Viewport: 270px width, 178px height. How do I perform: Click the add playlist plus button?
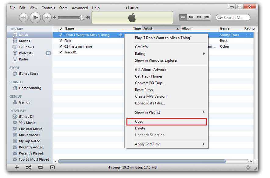[17, 167]
